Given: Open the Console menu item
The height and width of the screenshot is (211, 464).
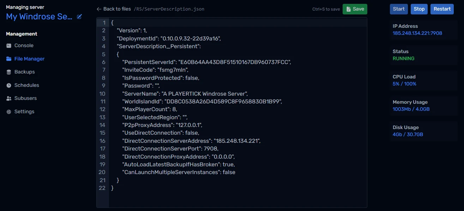Looking at the screenshot, I should [x=24, y=46].
